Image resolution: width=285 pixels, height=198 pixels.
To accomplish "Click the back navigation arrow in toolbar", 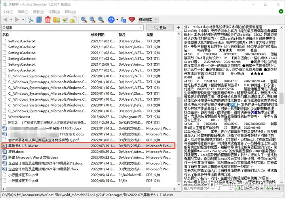I will pyautogui.click(x=6, y=19).
